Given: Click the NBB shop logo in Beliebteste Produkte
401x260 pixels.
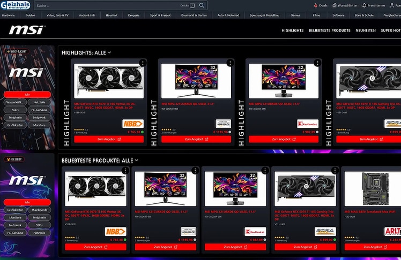Looking at the screenshot, I should click(x=116, y=232).
